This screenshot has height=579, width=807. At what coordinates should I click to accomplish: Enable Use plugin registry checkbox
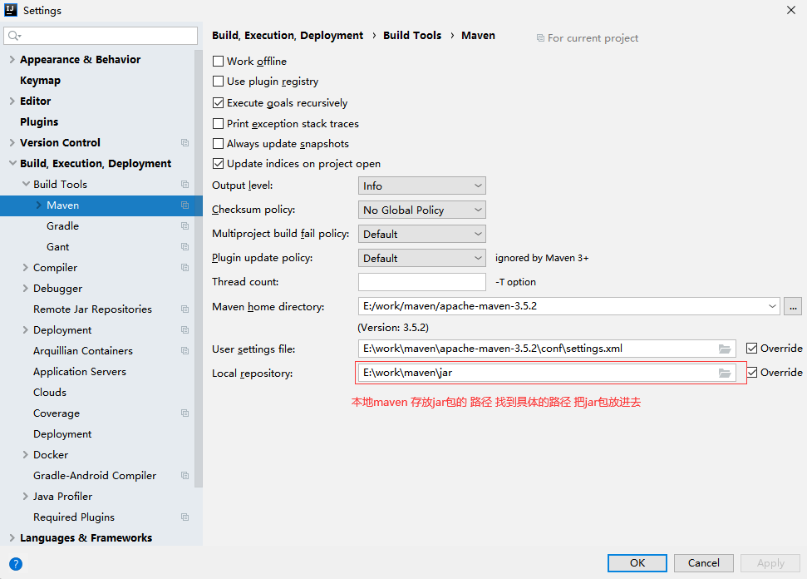point(219,82)
